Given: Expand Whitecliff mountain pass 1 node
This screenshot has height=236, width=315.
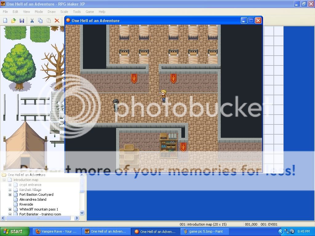Looking at the screenshot, I should point(10,209).
